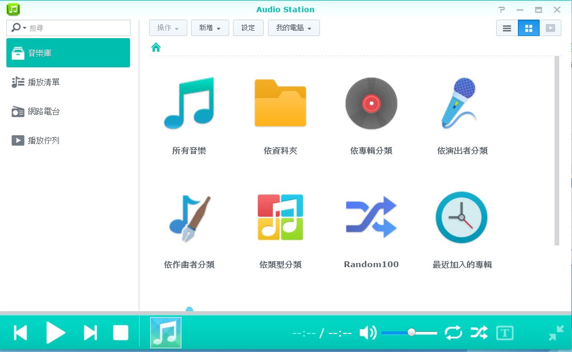Screen dimensions: 572x352
Task: Open the 所有音樂 all music icon
Action: point(189,103)
